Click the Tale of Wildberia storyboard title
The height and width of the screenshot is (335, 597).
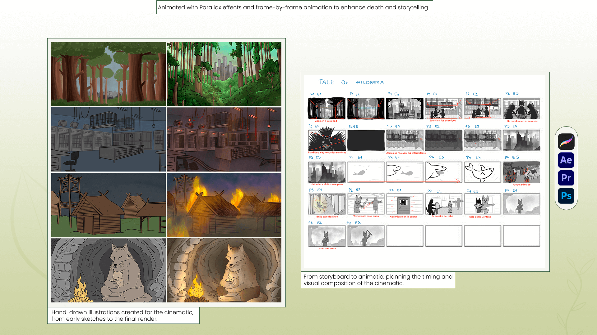[x=350, y=82]
